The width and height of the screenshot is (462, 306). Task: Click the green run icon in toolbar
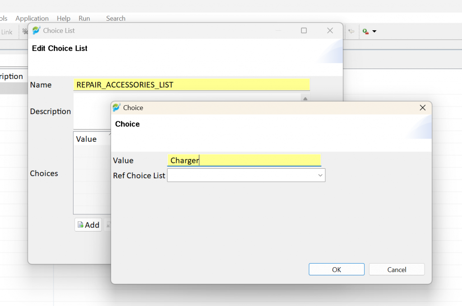[x=365, y=31]
